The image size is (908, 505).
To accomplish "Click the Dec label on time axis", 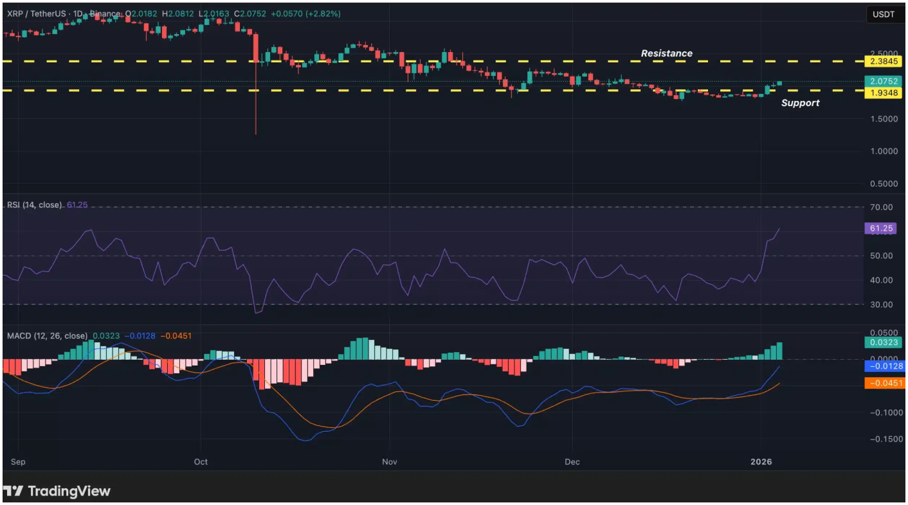I will (x=572, y=461).
